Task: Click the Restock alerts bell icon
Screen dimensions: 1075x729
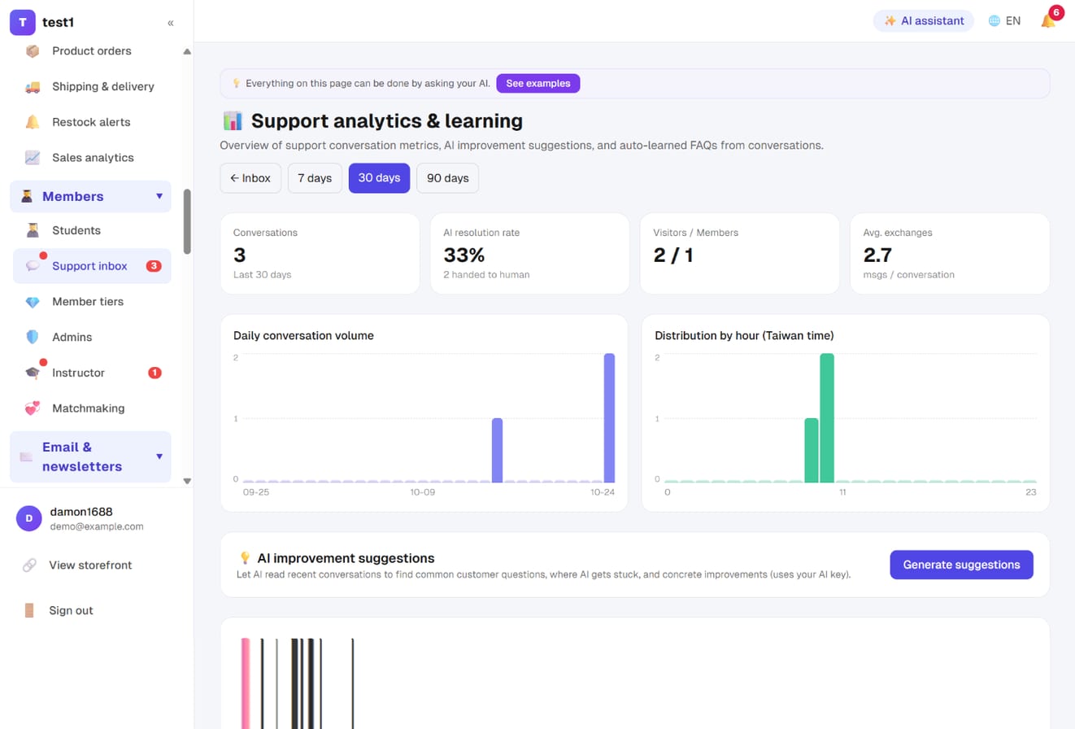Action: 33,122
